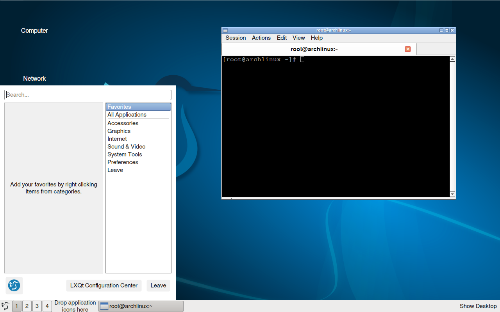Select the Favorites category
The height and width of the screenshot is (312, 500).
pos(138,107)
